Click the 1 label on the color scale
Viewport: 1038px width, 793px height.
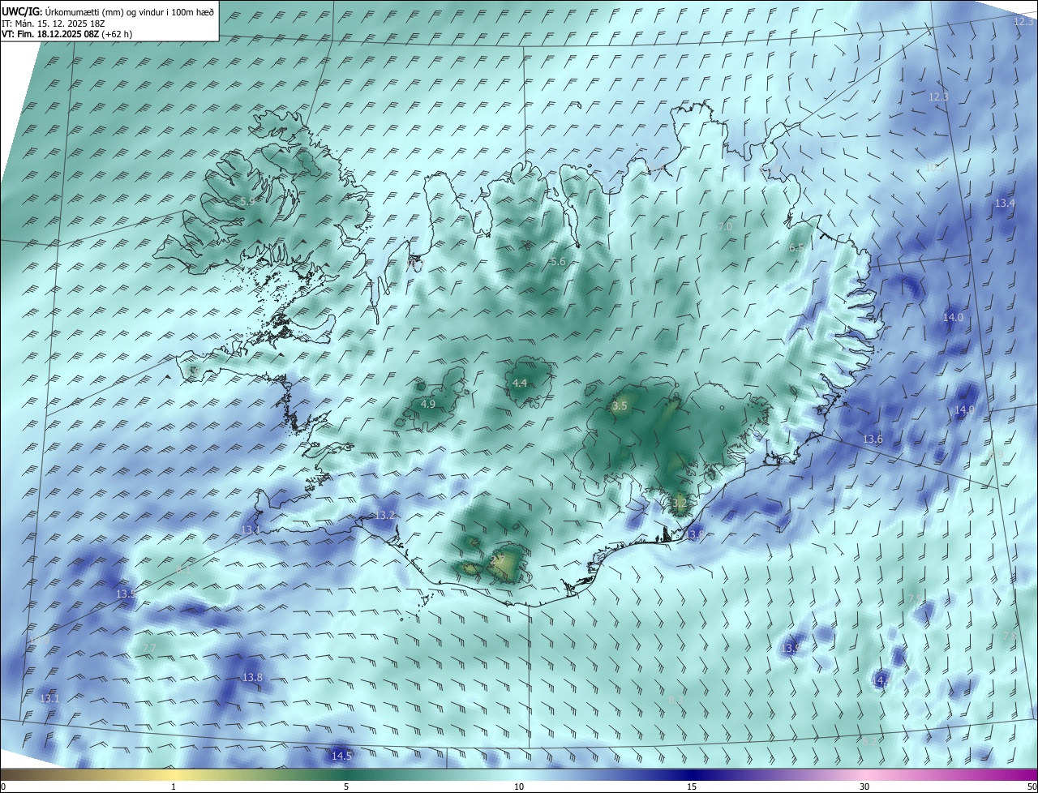174,787
